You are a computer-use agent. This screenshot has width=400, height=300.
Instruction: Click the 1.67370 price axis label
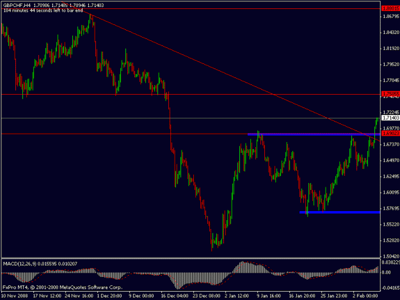pyautogui.click(x=391, y=145)
